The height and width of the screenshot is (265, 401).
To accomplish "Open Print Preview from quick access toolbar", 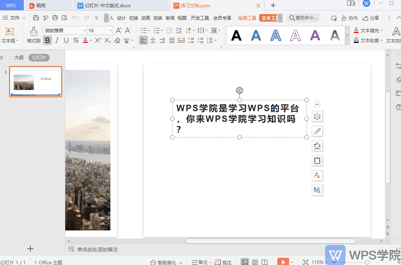I will pos(65,18).
